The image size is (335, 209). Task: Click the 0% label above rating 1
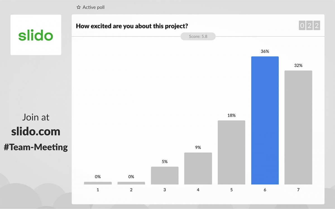pos(98,176)
